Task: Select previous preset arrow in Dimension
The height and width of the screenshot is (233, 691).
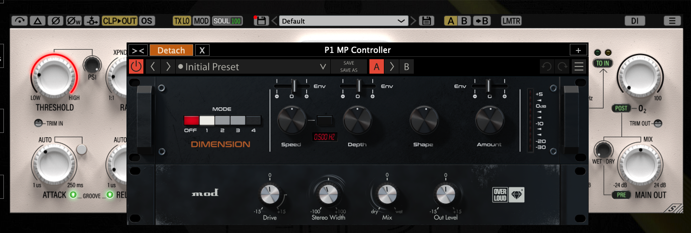Action: (153, 66)
